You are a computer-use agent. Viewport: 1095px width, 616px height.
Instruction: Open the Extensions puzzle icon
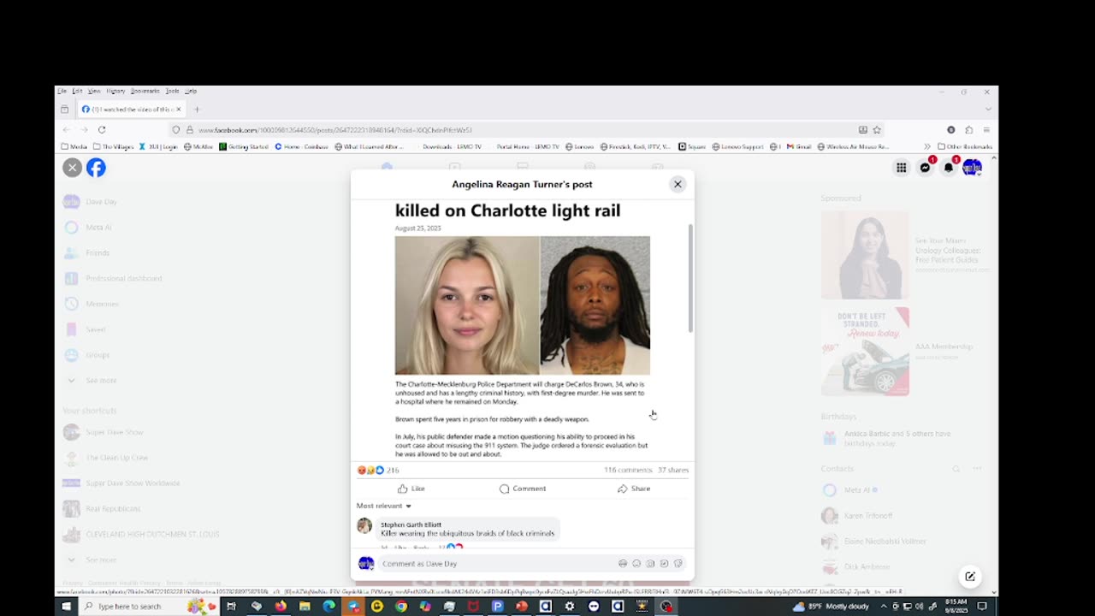pos(968,130)
